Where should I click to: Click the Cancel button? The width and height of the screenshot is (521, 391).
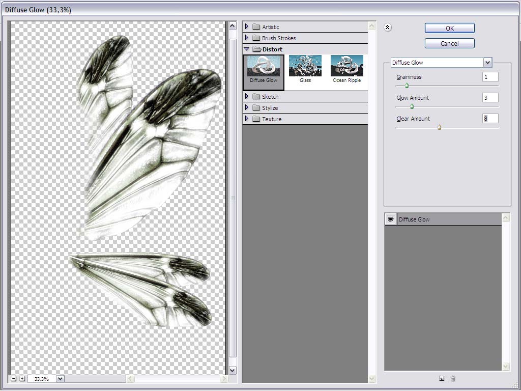click(x=450, y=43)
